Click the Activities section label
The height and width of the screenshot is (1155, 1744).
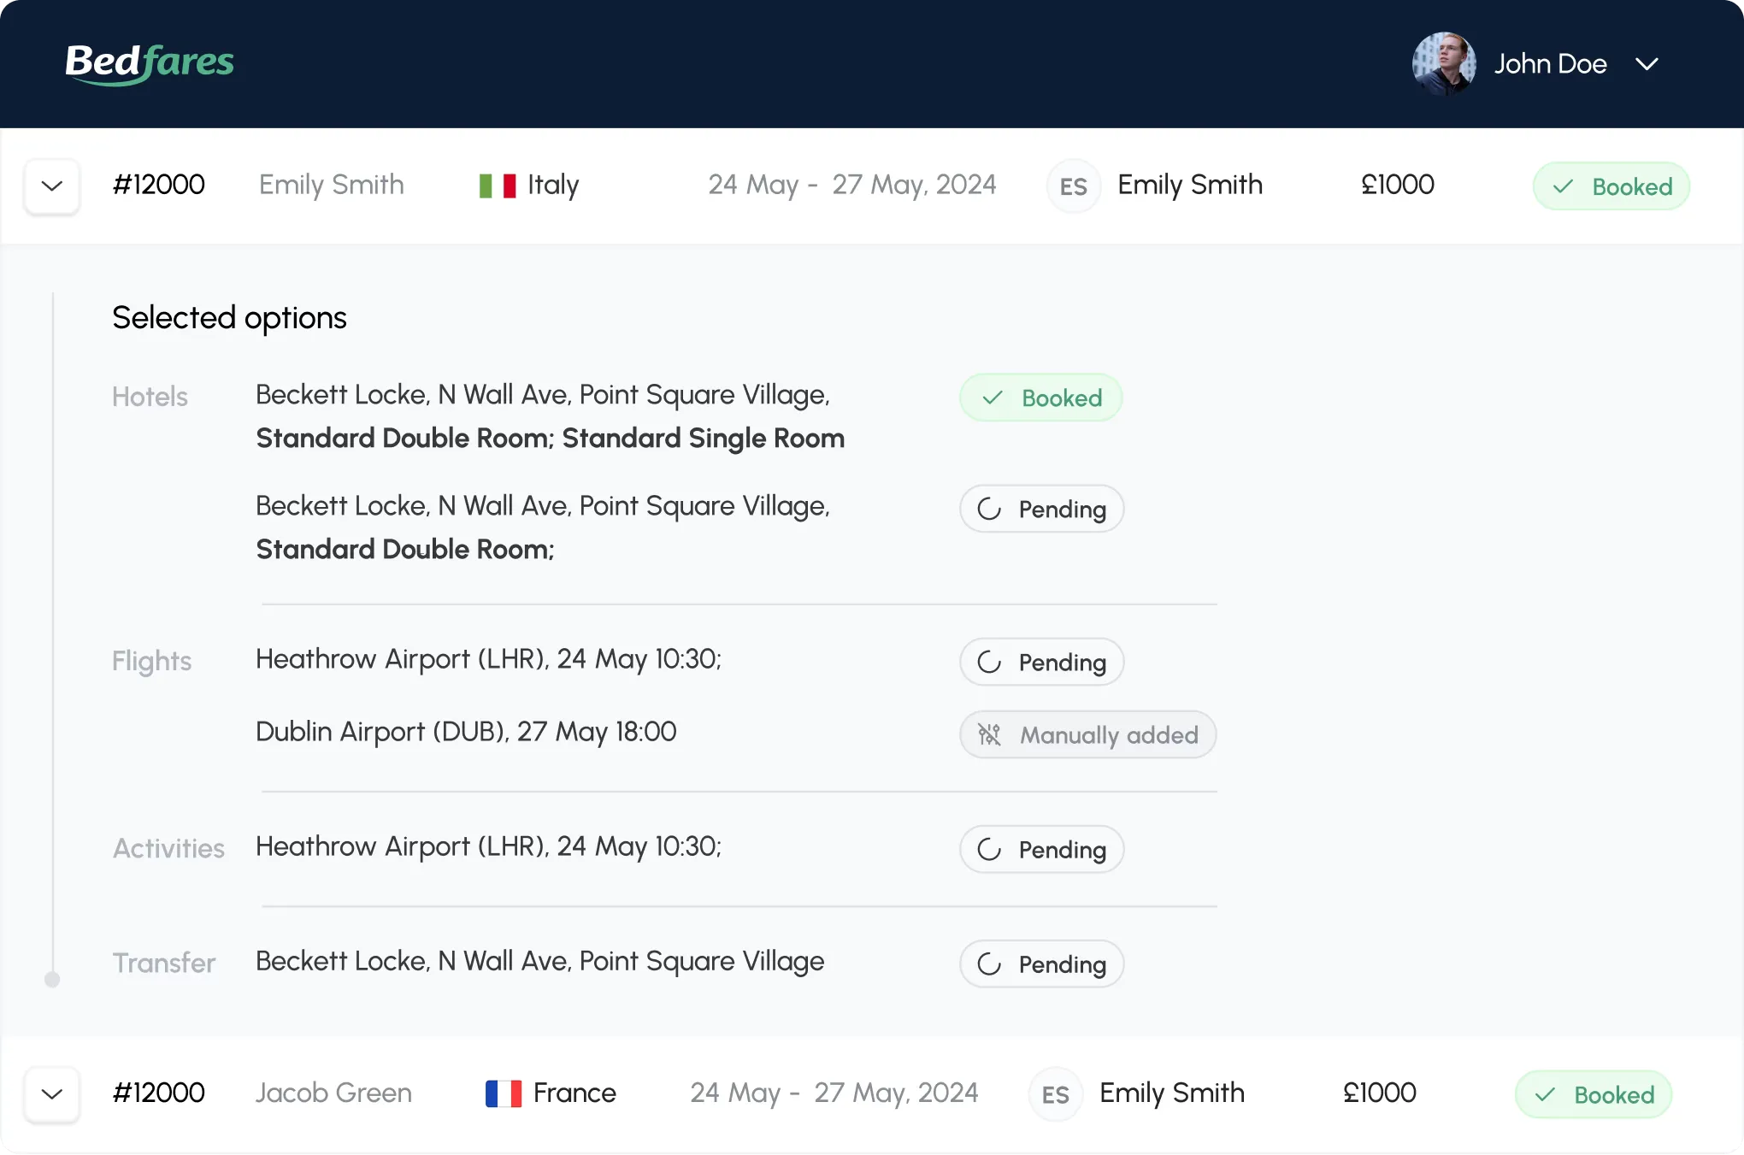click(x=168, y=848)
